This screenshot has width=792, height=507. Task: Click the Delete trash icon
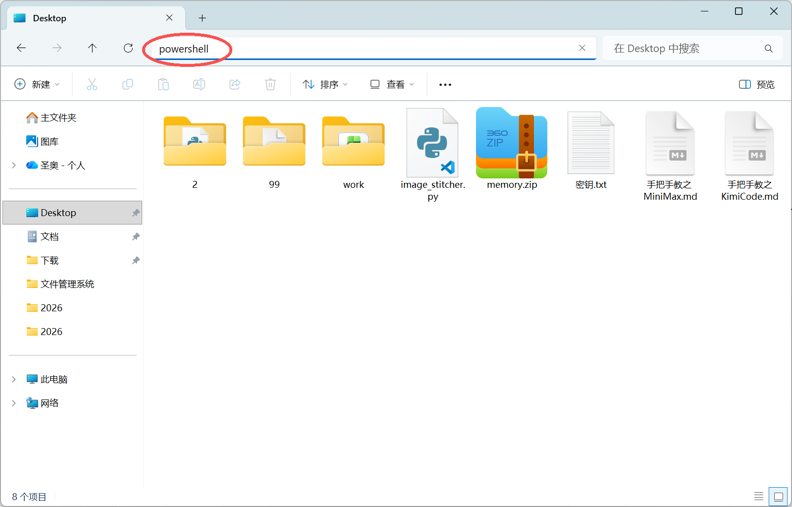tap(270, 84)
